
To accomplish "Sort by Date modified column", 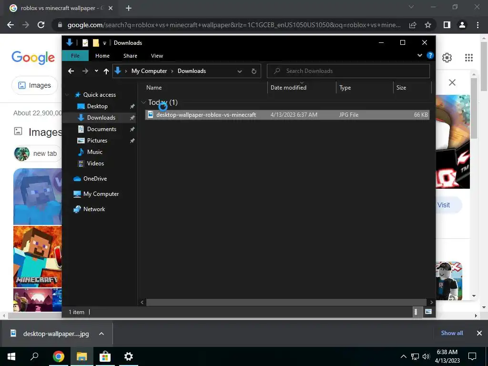I will tap(302, 88).
